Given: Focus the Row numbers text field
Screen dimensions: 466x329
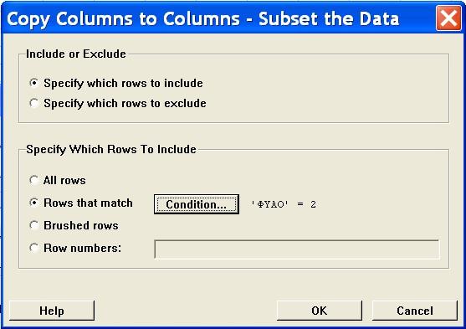Looking at the screenshot, I should [297, 249].
